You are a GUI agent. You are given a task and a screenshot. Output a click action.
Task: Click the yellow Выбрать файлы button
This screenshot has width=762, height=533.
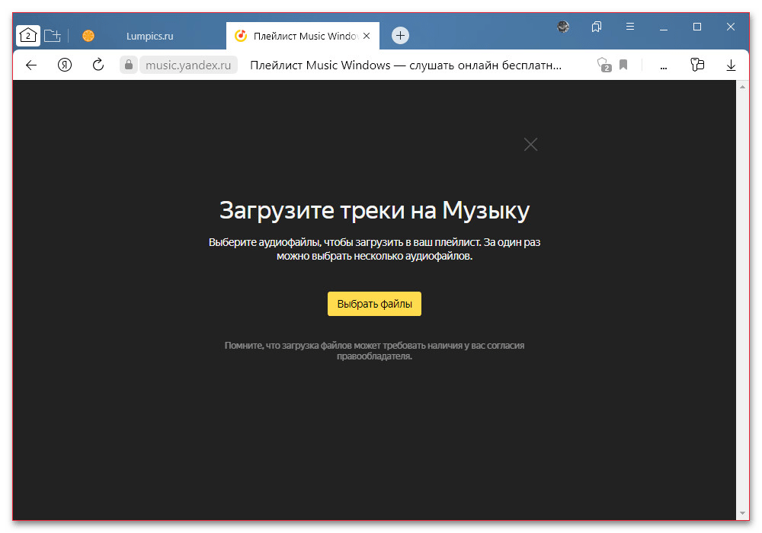374,304
